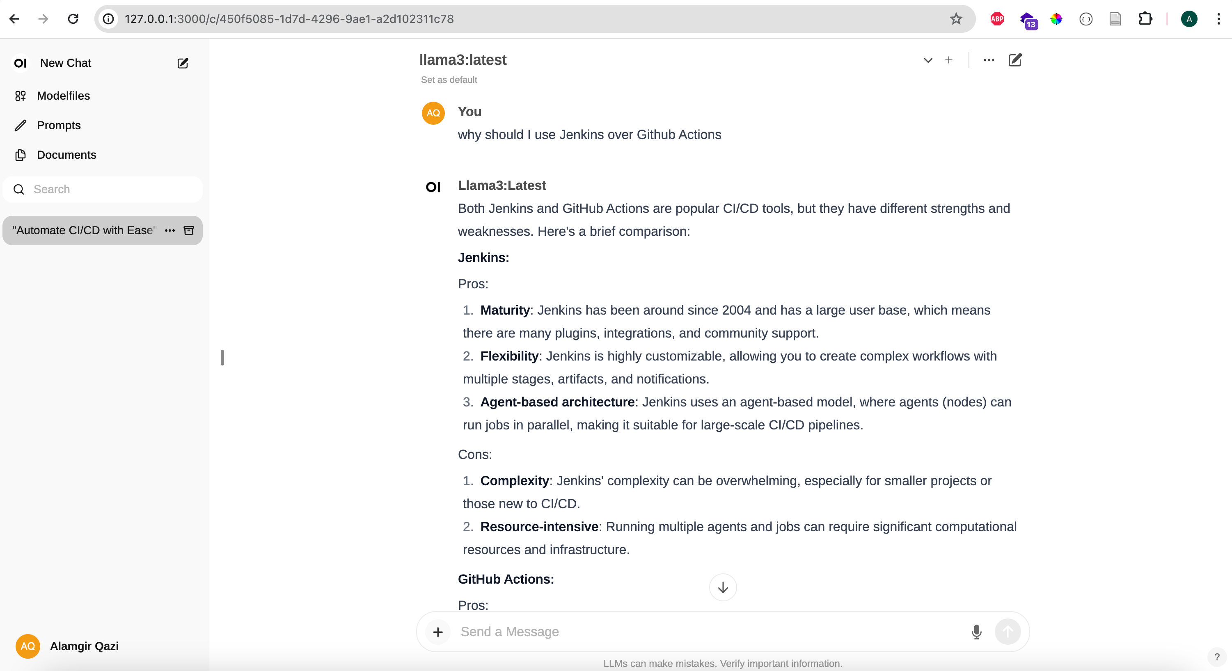Click the "LLMs can make mistakes" disclaimer text
The image size is (1232, 671).
point(723,663)
